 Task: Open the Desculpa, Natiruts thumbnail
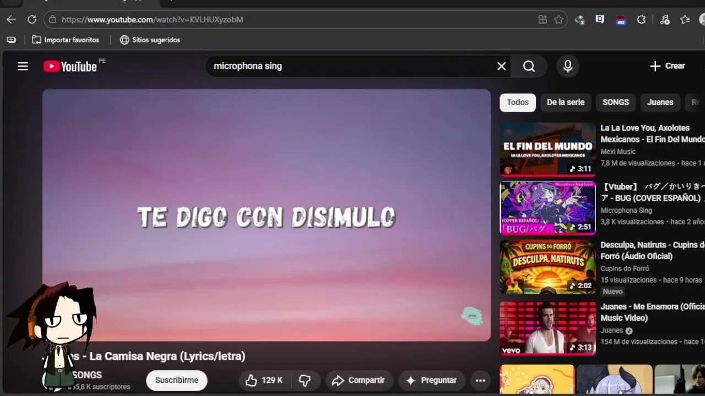click(x=547, y=267)
